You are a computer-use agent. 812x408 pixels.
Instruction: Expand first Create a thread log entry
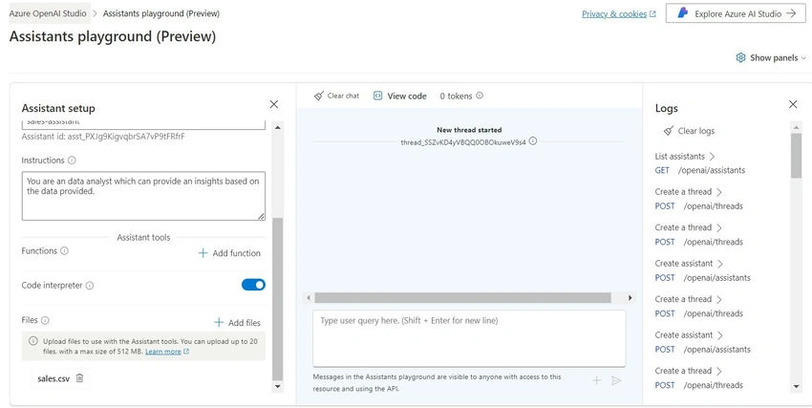click(x=688, y=191)
